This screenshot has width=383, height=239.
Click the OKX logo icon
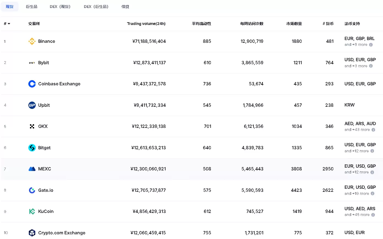coord(32,126)
